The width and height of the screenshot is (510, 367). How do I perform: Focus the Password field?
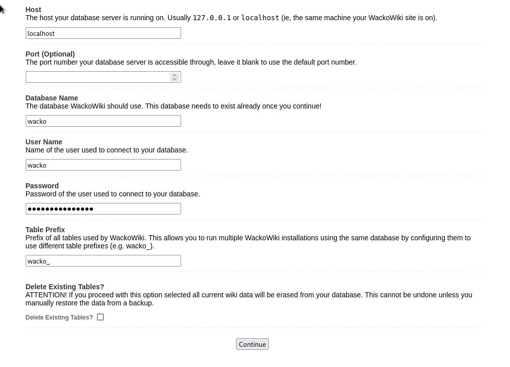(103, 209)
